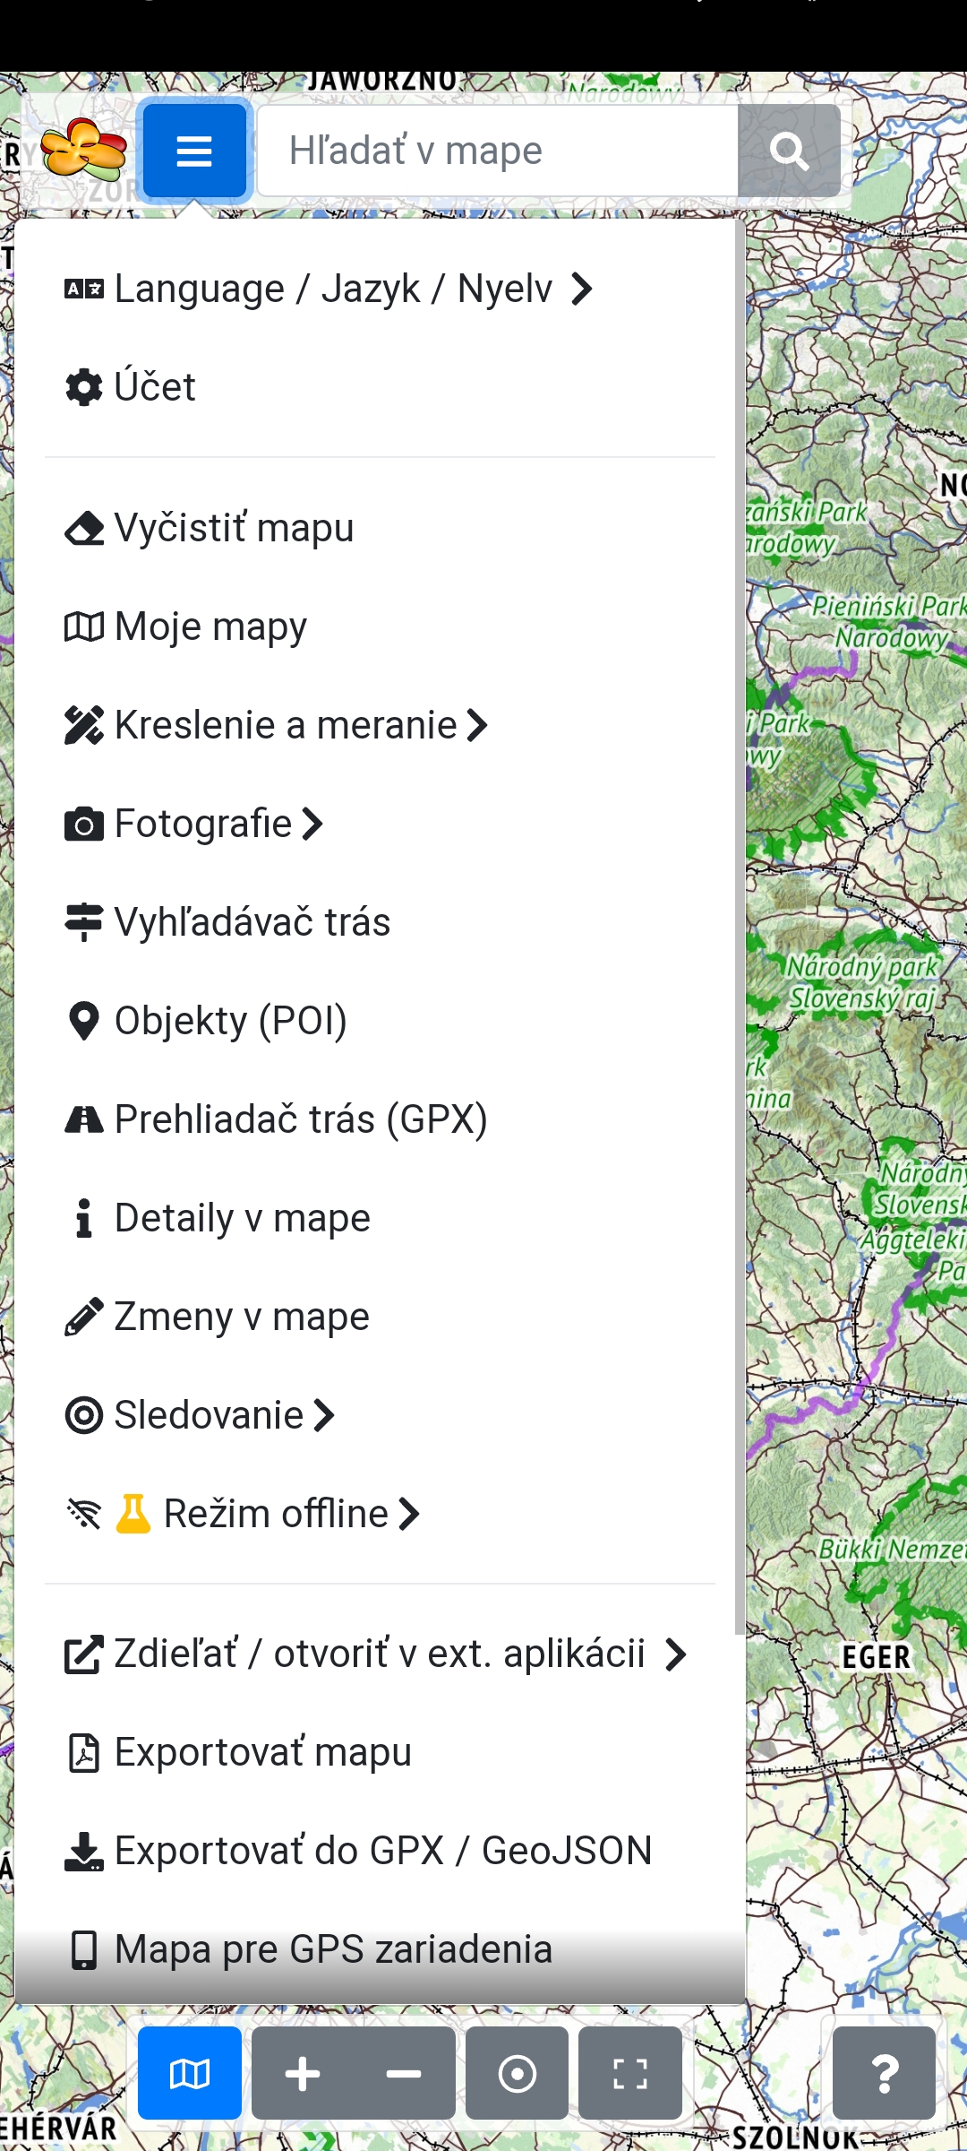The image size is (967, 2151).
Task: Click the magnifier search button
Action: [789, 151]
